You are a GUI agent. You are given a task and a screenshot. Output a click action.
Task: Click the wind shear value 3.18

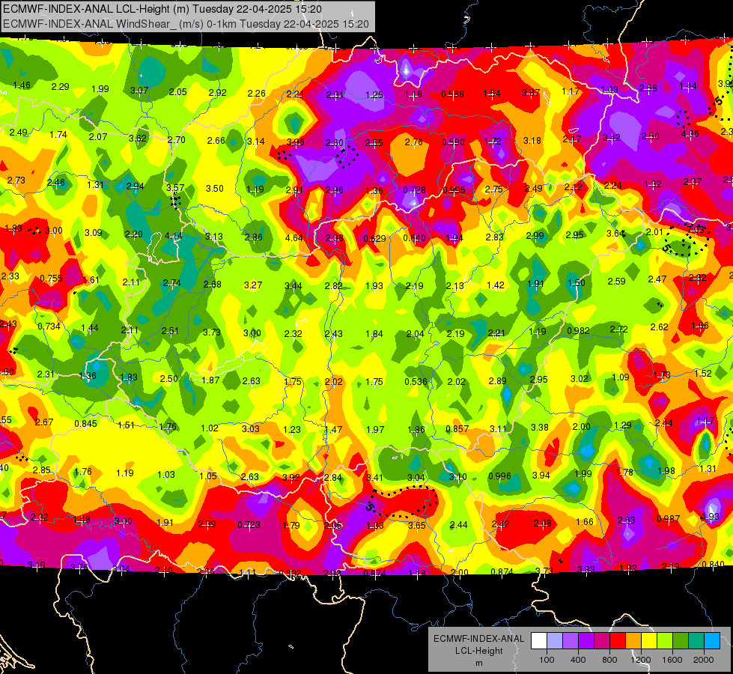coord(532,140)
